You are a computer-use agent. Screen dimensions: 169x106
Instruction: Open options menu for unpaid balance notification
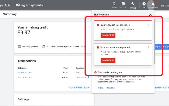pyautogui.click(x=148, y=25)
